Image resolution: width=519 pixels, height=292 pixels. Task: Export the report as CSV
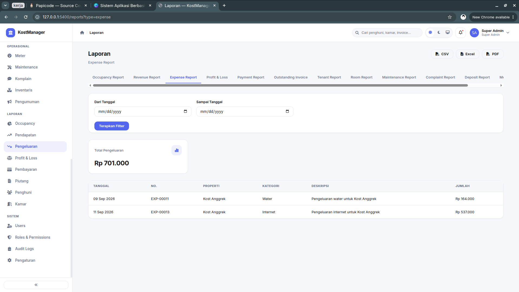[442, 54]
